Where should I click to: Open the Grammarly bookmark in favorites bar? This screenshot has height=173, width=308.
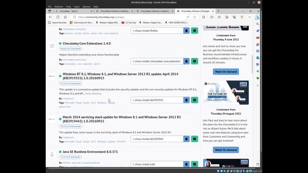click(81, 23)
